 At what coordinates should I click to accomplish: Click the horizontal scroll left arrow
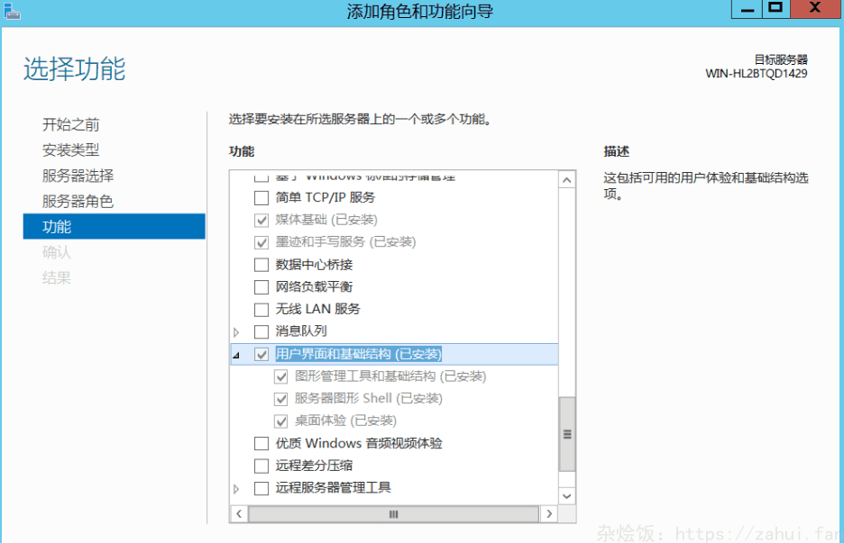click(x=239, y=514)
